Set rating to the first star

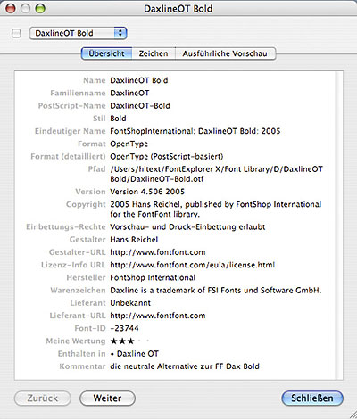tap(113, 341)
